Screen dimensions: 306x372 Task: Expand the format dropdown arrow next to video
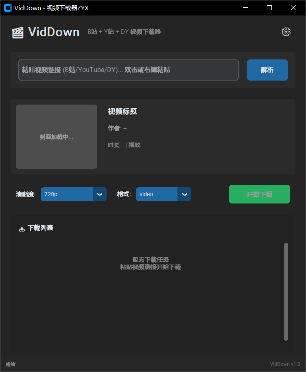coord(185,194)
